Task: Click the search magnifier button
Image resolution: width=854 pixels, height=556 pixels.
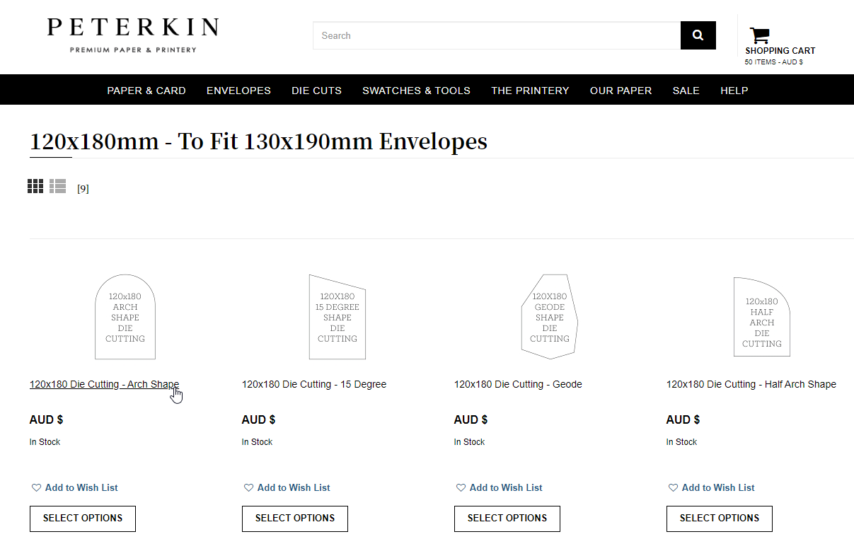Action: tap(698, 35)
